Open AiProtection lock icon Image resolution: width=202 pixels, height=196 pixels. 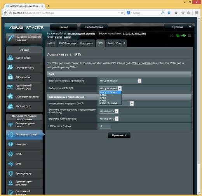[x=10, y=77]
